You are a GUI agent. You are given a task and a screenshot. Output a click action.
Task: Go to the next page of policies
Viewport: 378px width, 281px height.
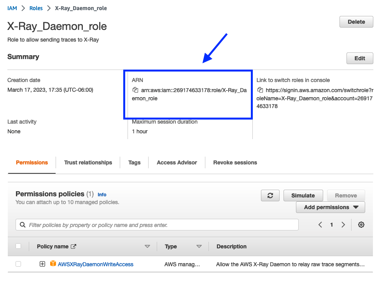click(343, 225)
